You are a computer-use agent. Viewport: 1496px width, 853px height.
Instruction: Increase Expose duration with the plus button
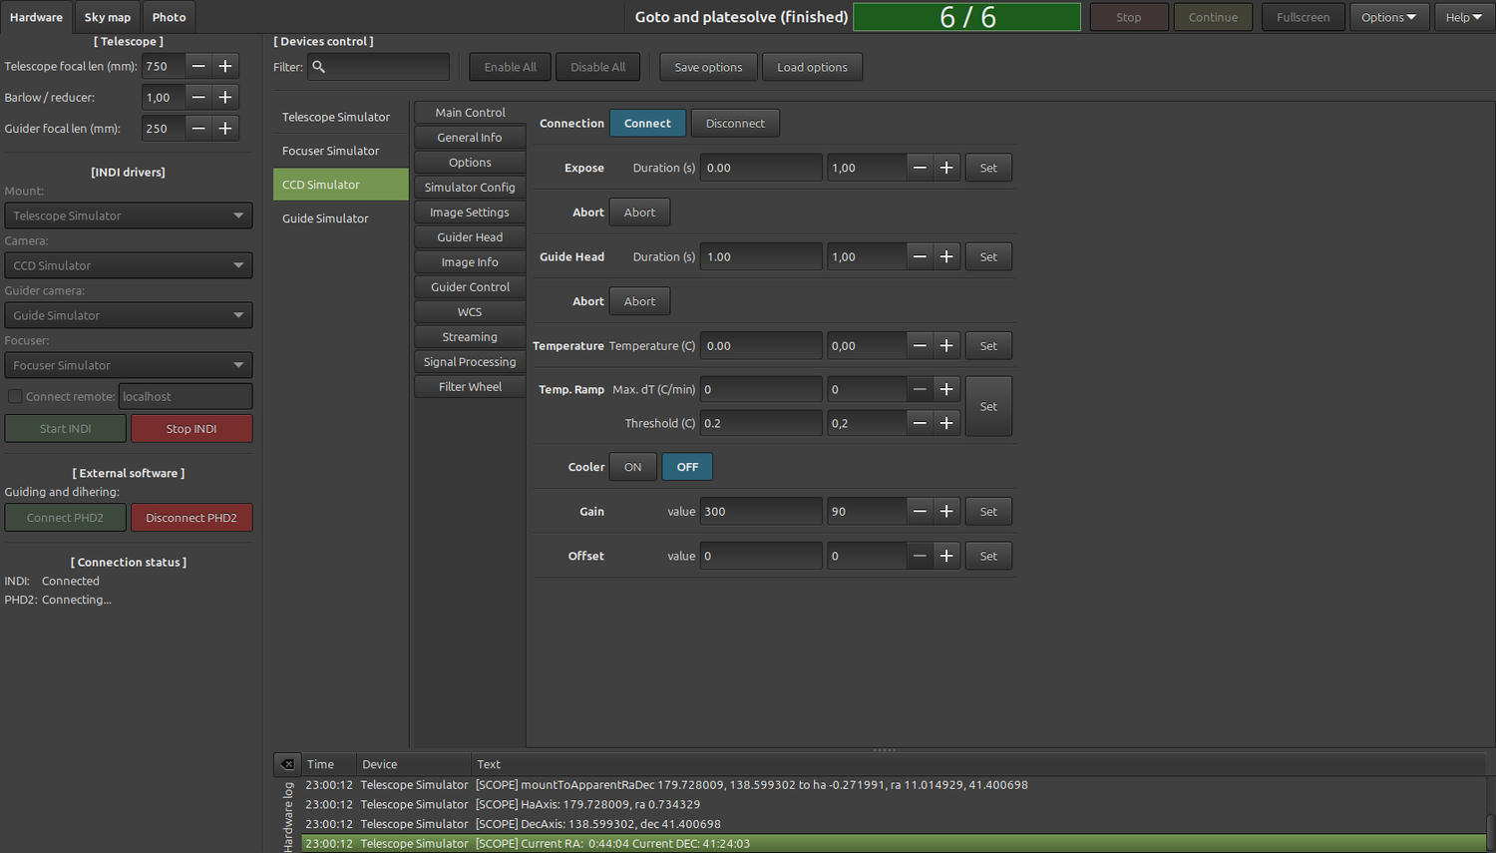pyautogui.click(x=946, y=168)
